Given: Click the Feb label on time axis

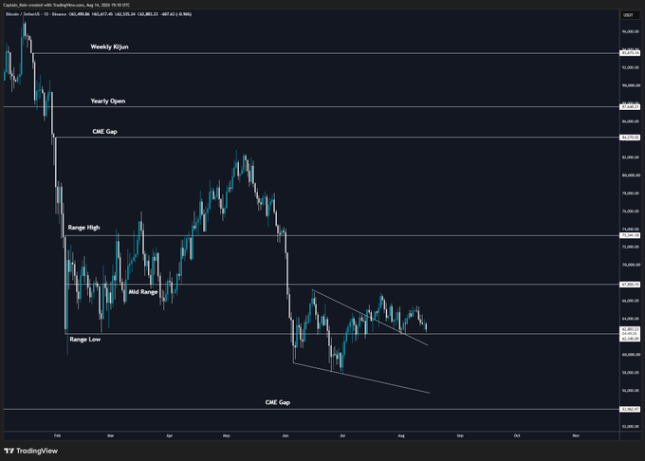Looking at the screenshot, I should click(57, 435).
